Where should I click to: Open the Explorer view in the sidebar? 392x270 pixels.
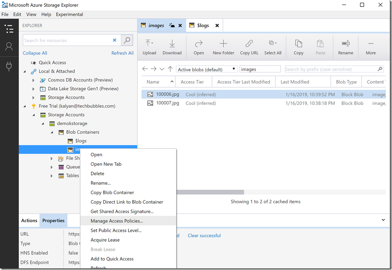coord(9,29)
